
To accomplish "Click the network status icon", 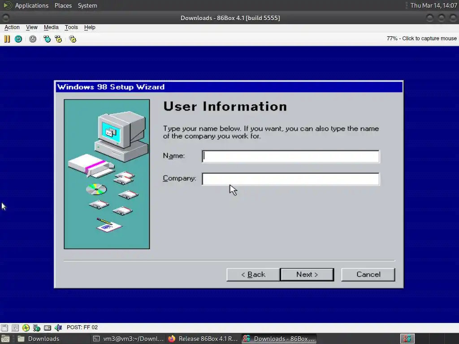I will coord(37,327).
